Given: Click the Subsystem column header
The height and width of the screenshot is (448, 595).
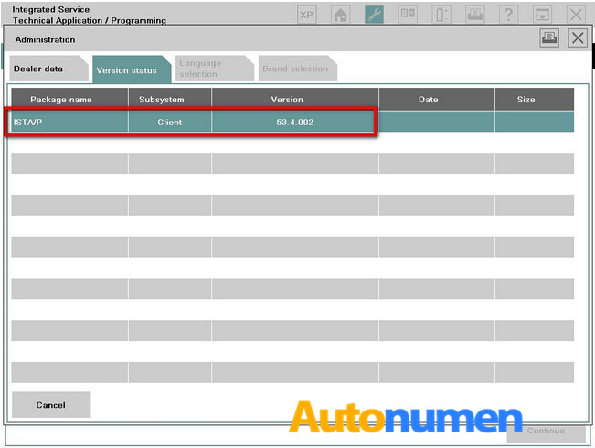Looking at the screenshot, I should tap(170, 100).
